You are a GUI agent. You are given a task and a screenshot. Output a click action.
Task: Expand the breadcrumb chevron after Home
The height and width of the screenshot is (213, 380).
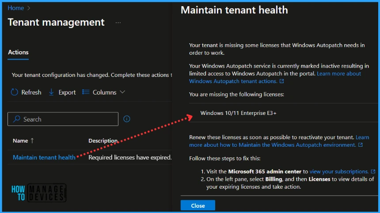(29, 8)
